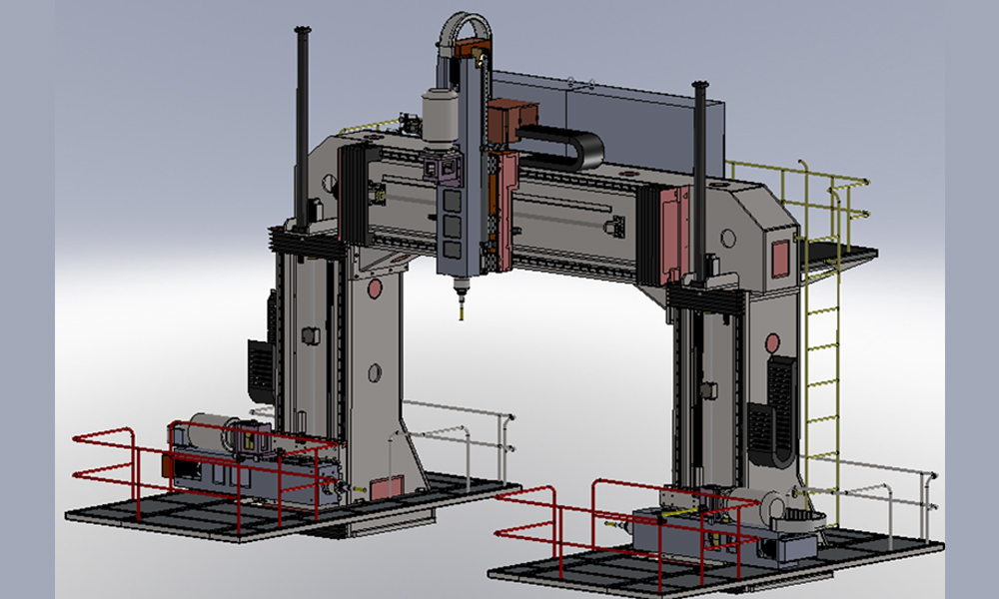Click the pink circular cover on the left column
Image resolution: width=999 pixels, height=599 pixels.
(x=375, y=290)
